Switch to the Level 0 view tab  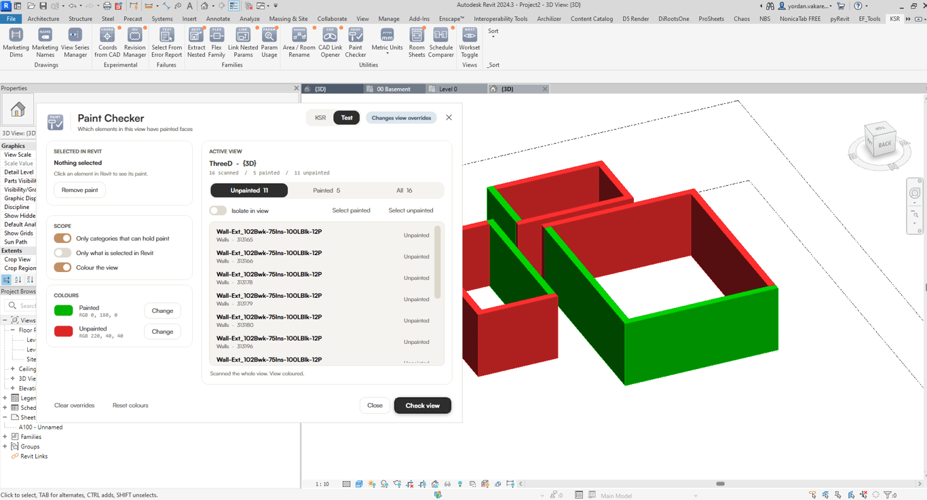(x=448, y=89)
